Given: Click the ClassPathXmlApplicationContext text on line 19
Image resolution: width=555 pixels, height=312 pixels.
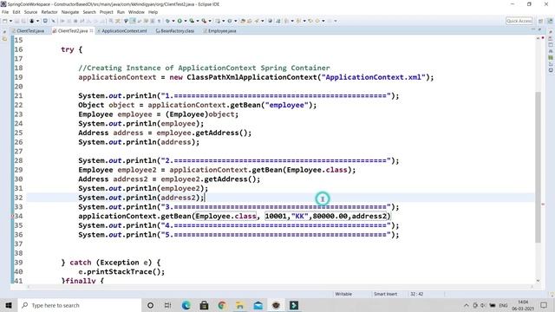Looking at the screenshot, I should coord(251,77).
